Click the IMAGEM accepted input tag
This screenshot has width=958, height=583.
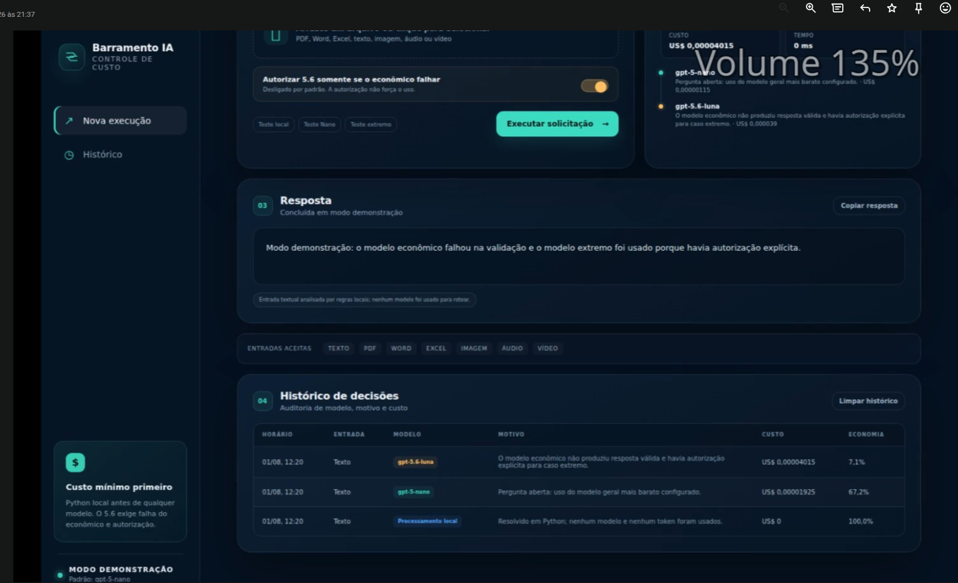click(474, 348)
